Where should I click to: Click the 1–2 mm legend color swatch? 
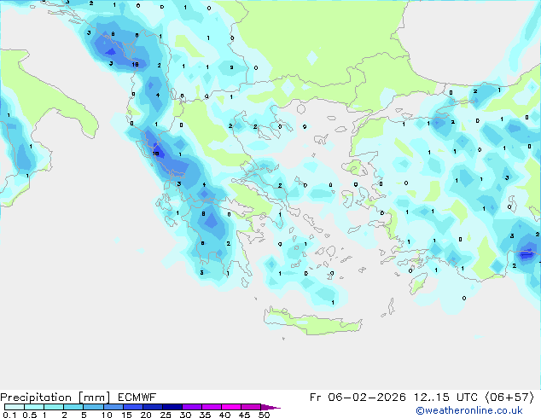54,407
